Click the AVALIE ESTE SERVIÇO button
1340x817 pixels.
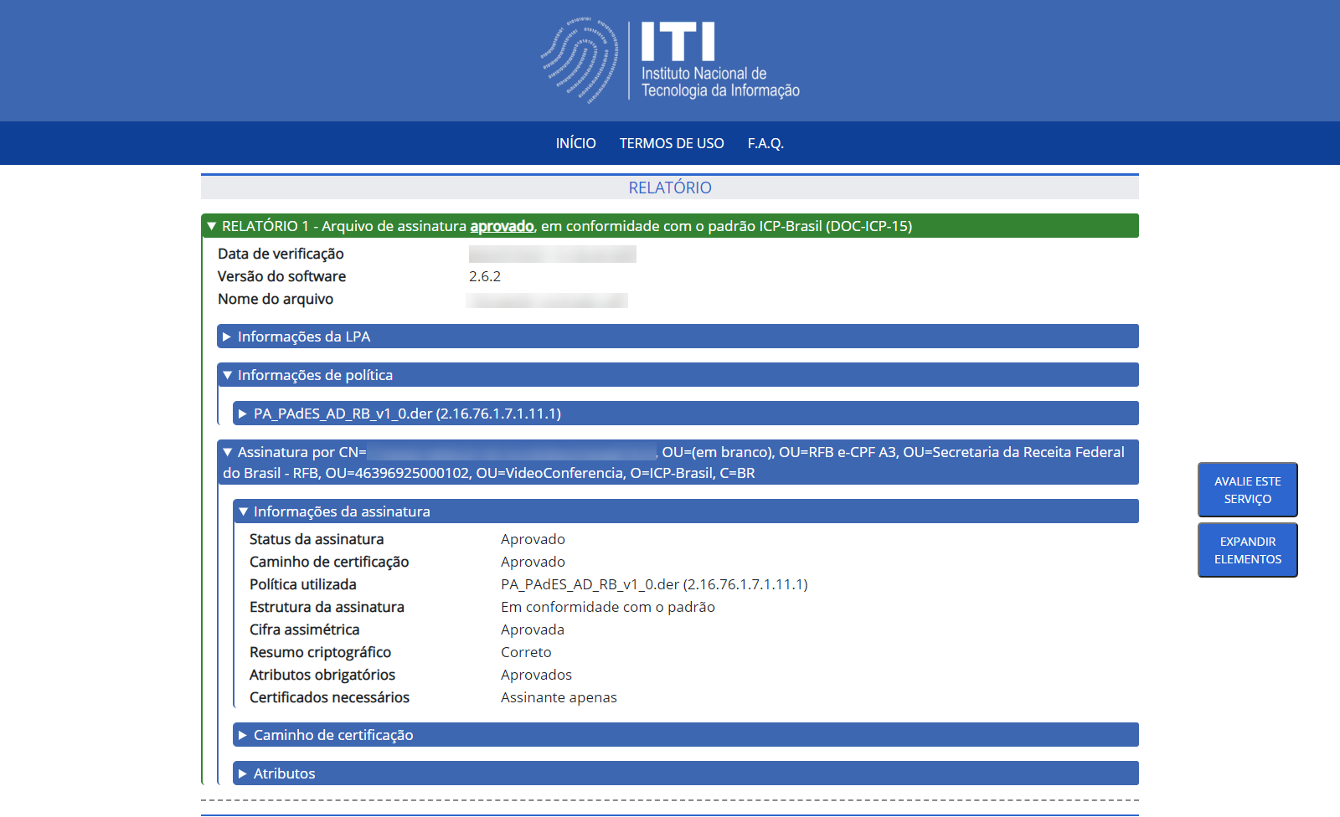[x=1248, y=490]
